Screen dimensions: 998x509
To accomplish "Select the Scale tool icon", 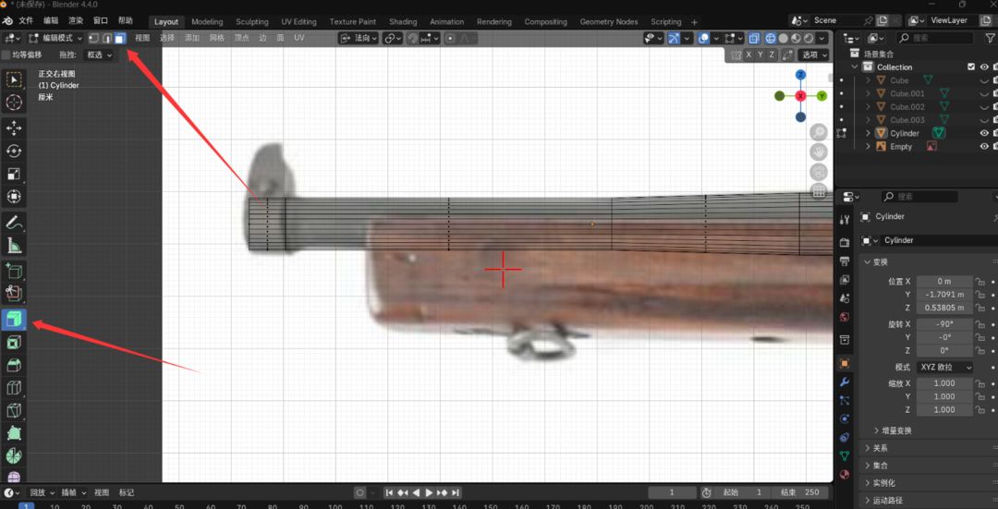I will [13, 174].
